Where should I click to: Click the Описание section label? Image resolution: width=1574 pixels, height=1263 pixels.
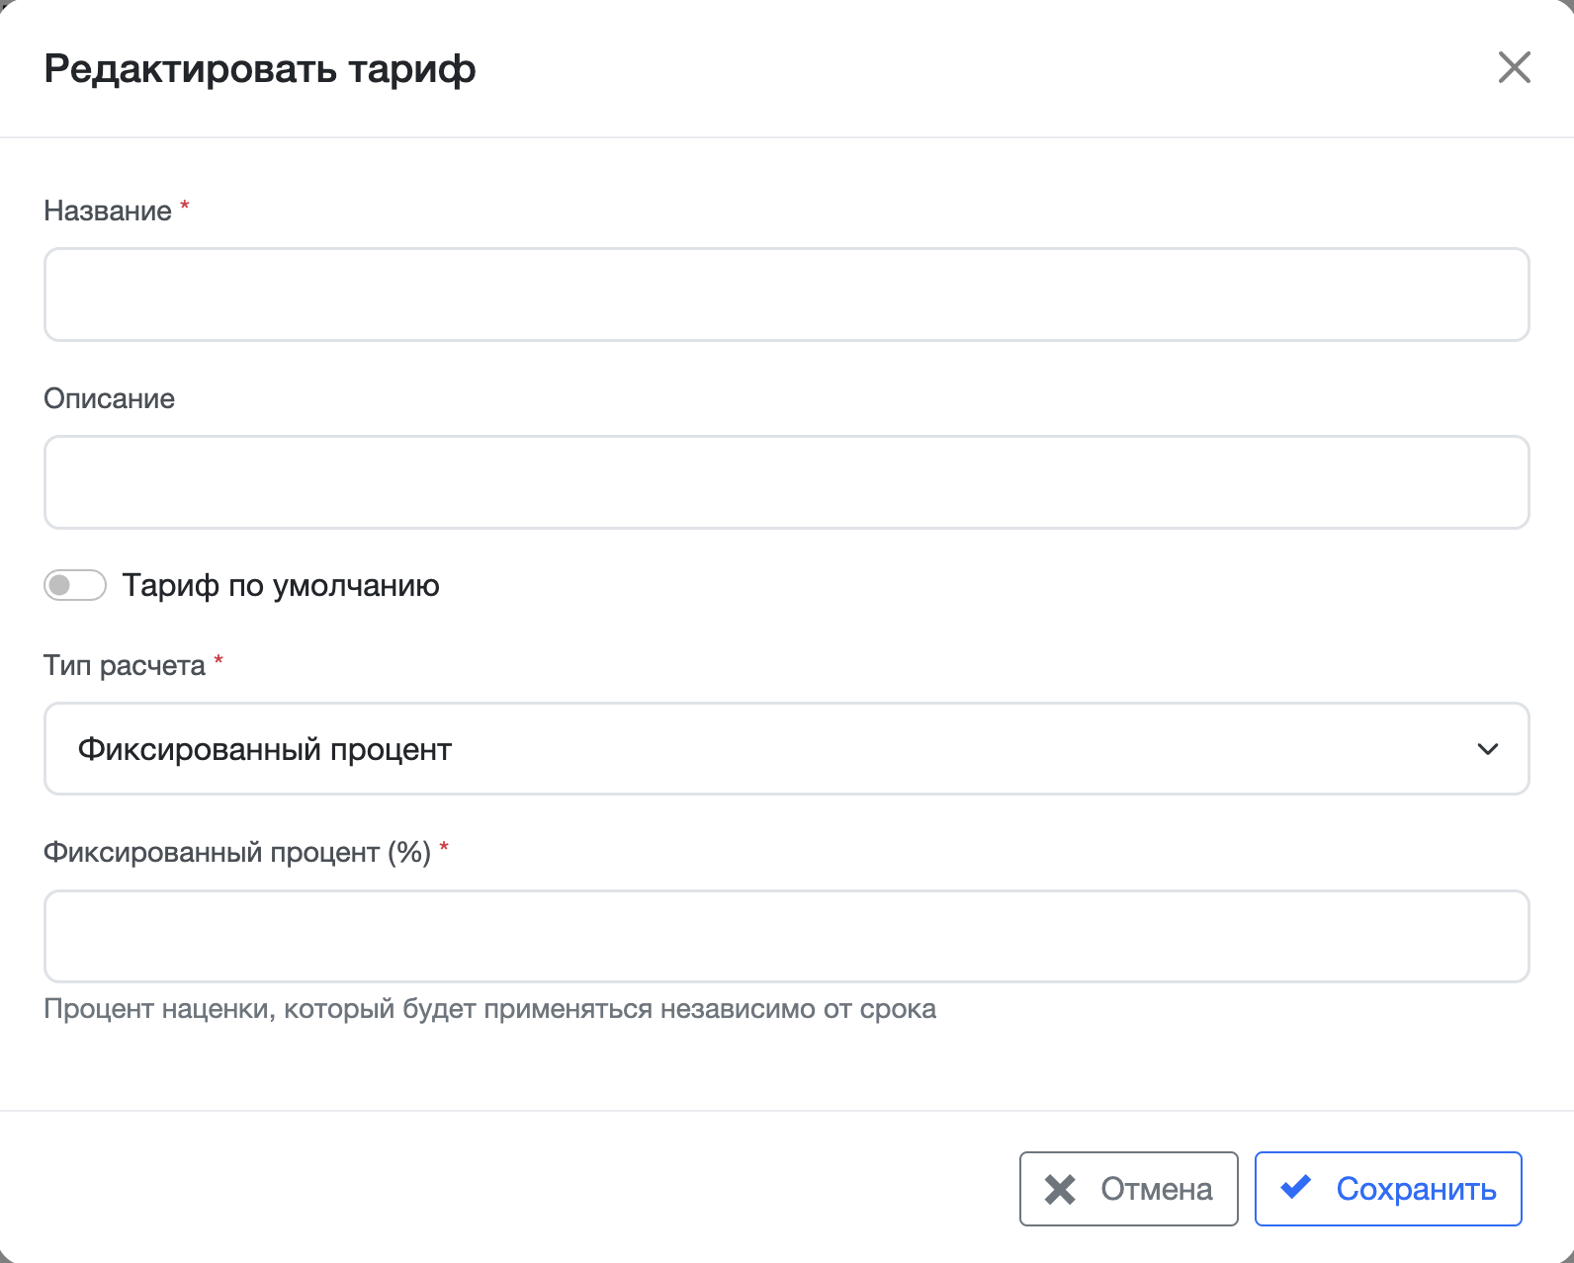(109, 397)
